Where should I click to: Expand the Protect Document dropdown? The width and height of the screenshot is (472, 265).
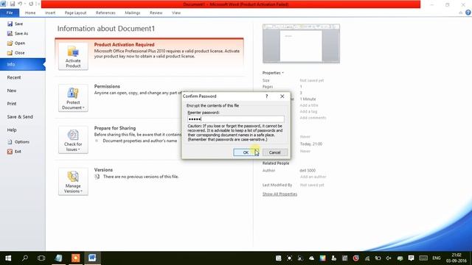point(73,98)
